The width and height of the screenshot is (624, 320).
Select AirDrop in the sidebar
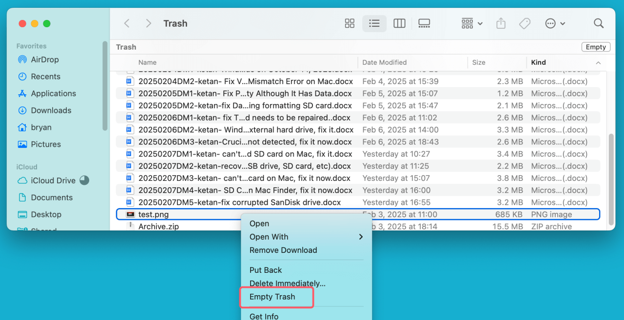[x=43, y=59]
